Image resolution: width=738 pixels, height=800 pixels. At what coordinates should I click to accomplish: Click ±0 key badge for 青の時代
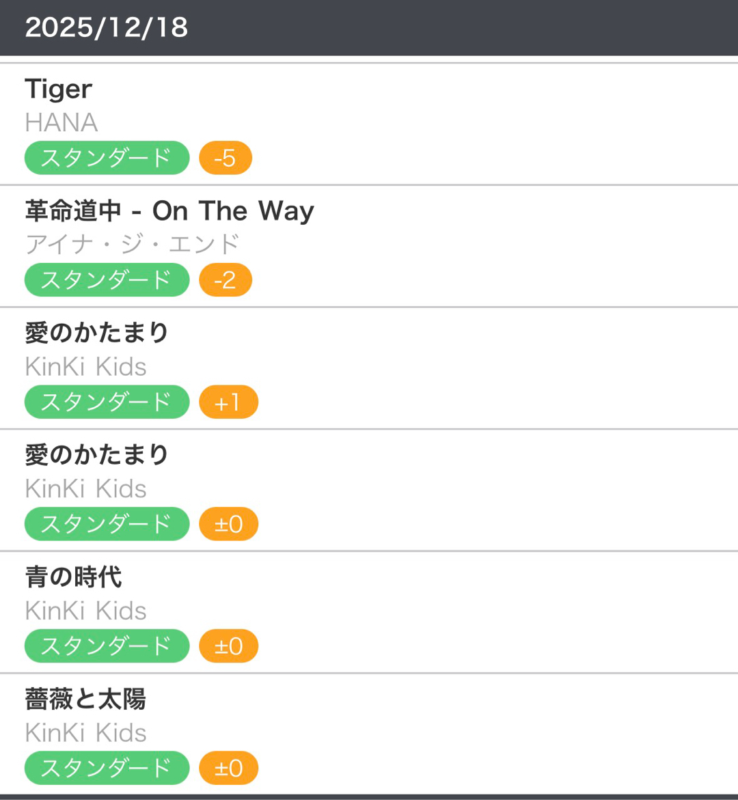pyautogui.click(x=228, y=646)
